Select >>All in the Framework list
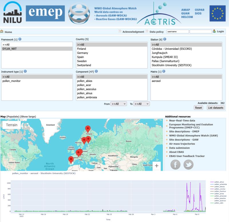Screen dimensions: 229x222 tap(37, 45)
